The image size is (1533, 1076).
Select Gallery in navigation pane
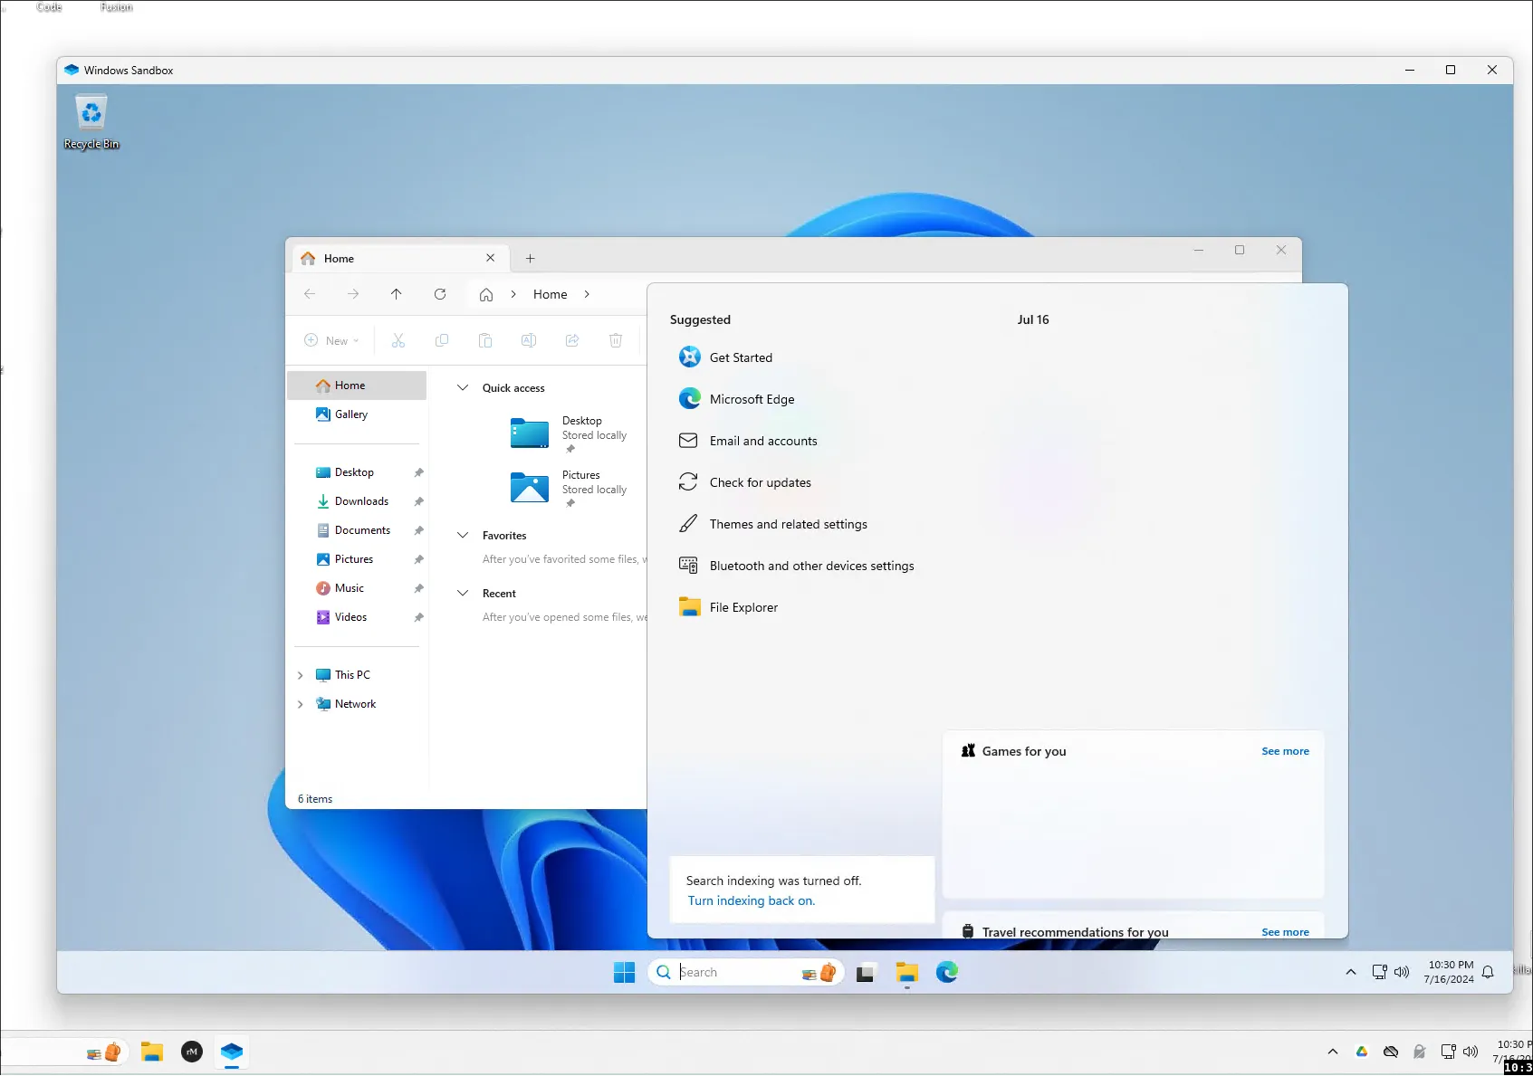[x=350, y=414]
